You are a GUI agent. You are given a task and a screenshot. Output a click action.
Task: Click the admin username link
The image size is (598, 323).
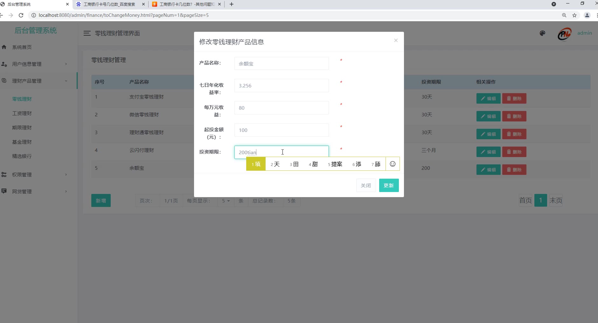tap(585, 33)
